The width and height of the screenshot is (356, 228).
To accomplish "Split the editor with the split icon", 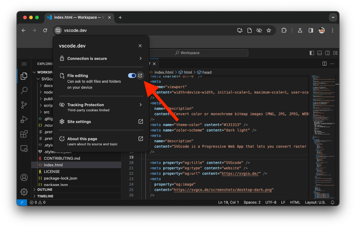I will [324, 63].
